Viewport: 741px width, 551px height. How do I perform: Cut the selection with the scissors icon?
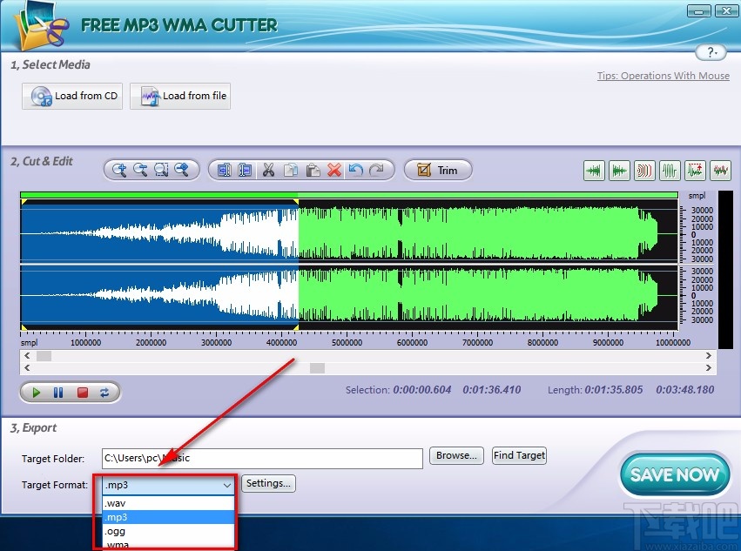coord(268,170)
